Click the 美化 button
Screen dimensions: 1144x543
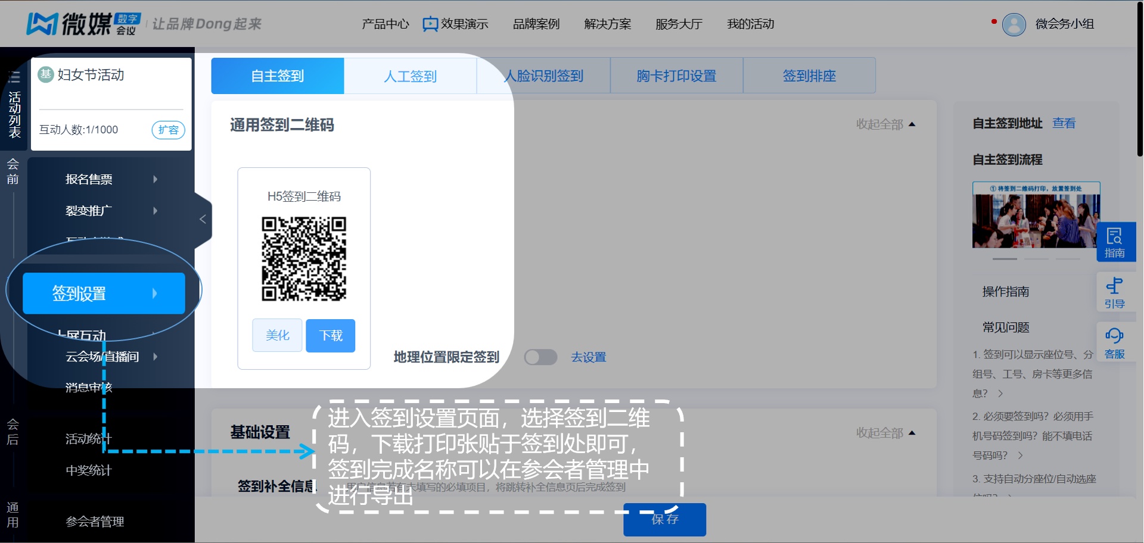click(x=277, y=336)
